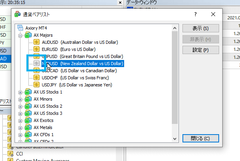Expand the AX Exotics group
The height and width of the screenshot is (161, 240).
point(20,120)
